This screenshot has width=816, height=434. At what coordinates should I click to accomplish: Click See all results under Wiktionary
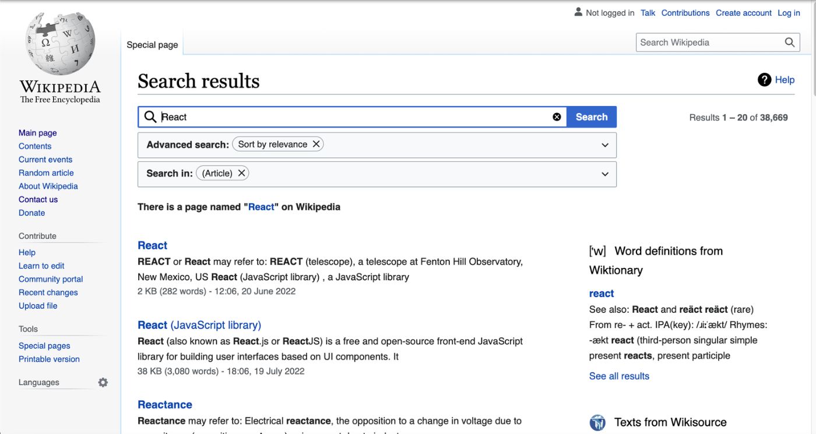click(x=619, y=376)
